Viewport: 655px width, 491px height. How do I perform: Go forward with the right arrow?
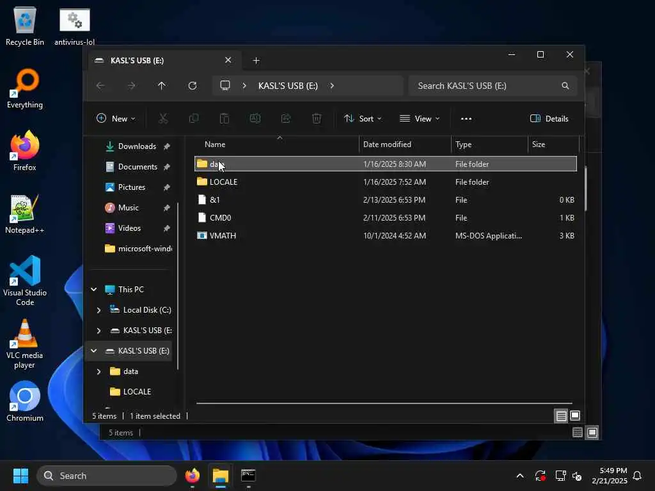131,86
